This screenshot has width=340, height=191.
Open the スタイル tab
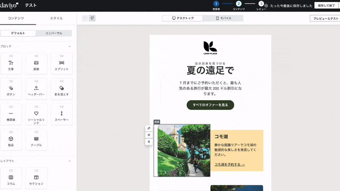click(x=57, y=18)
